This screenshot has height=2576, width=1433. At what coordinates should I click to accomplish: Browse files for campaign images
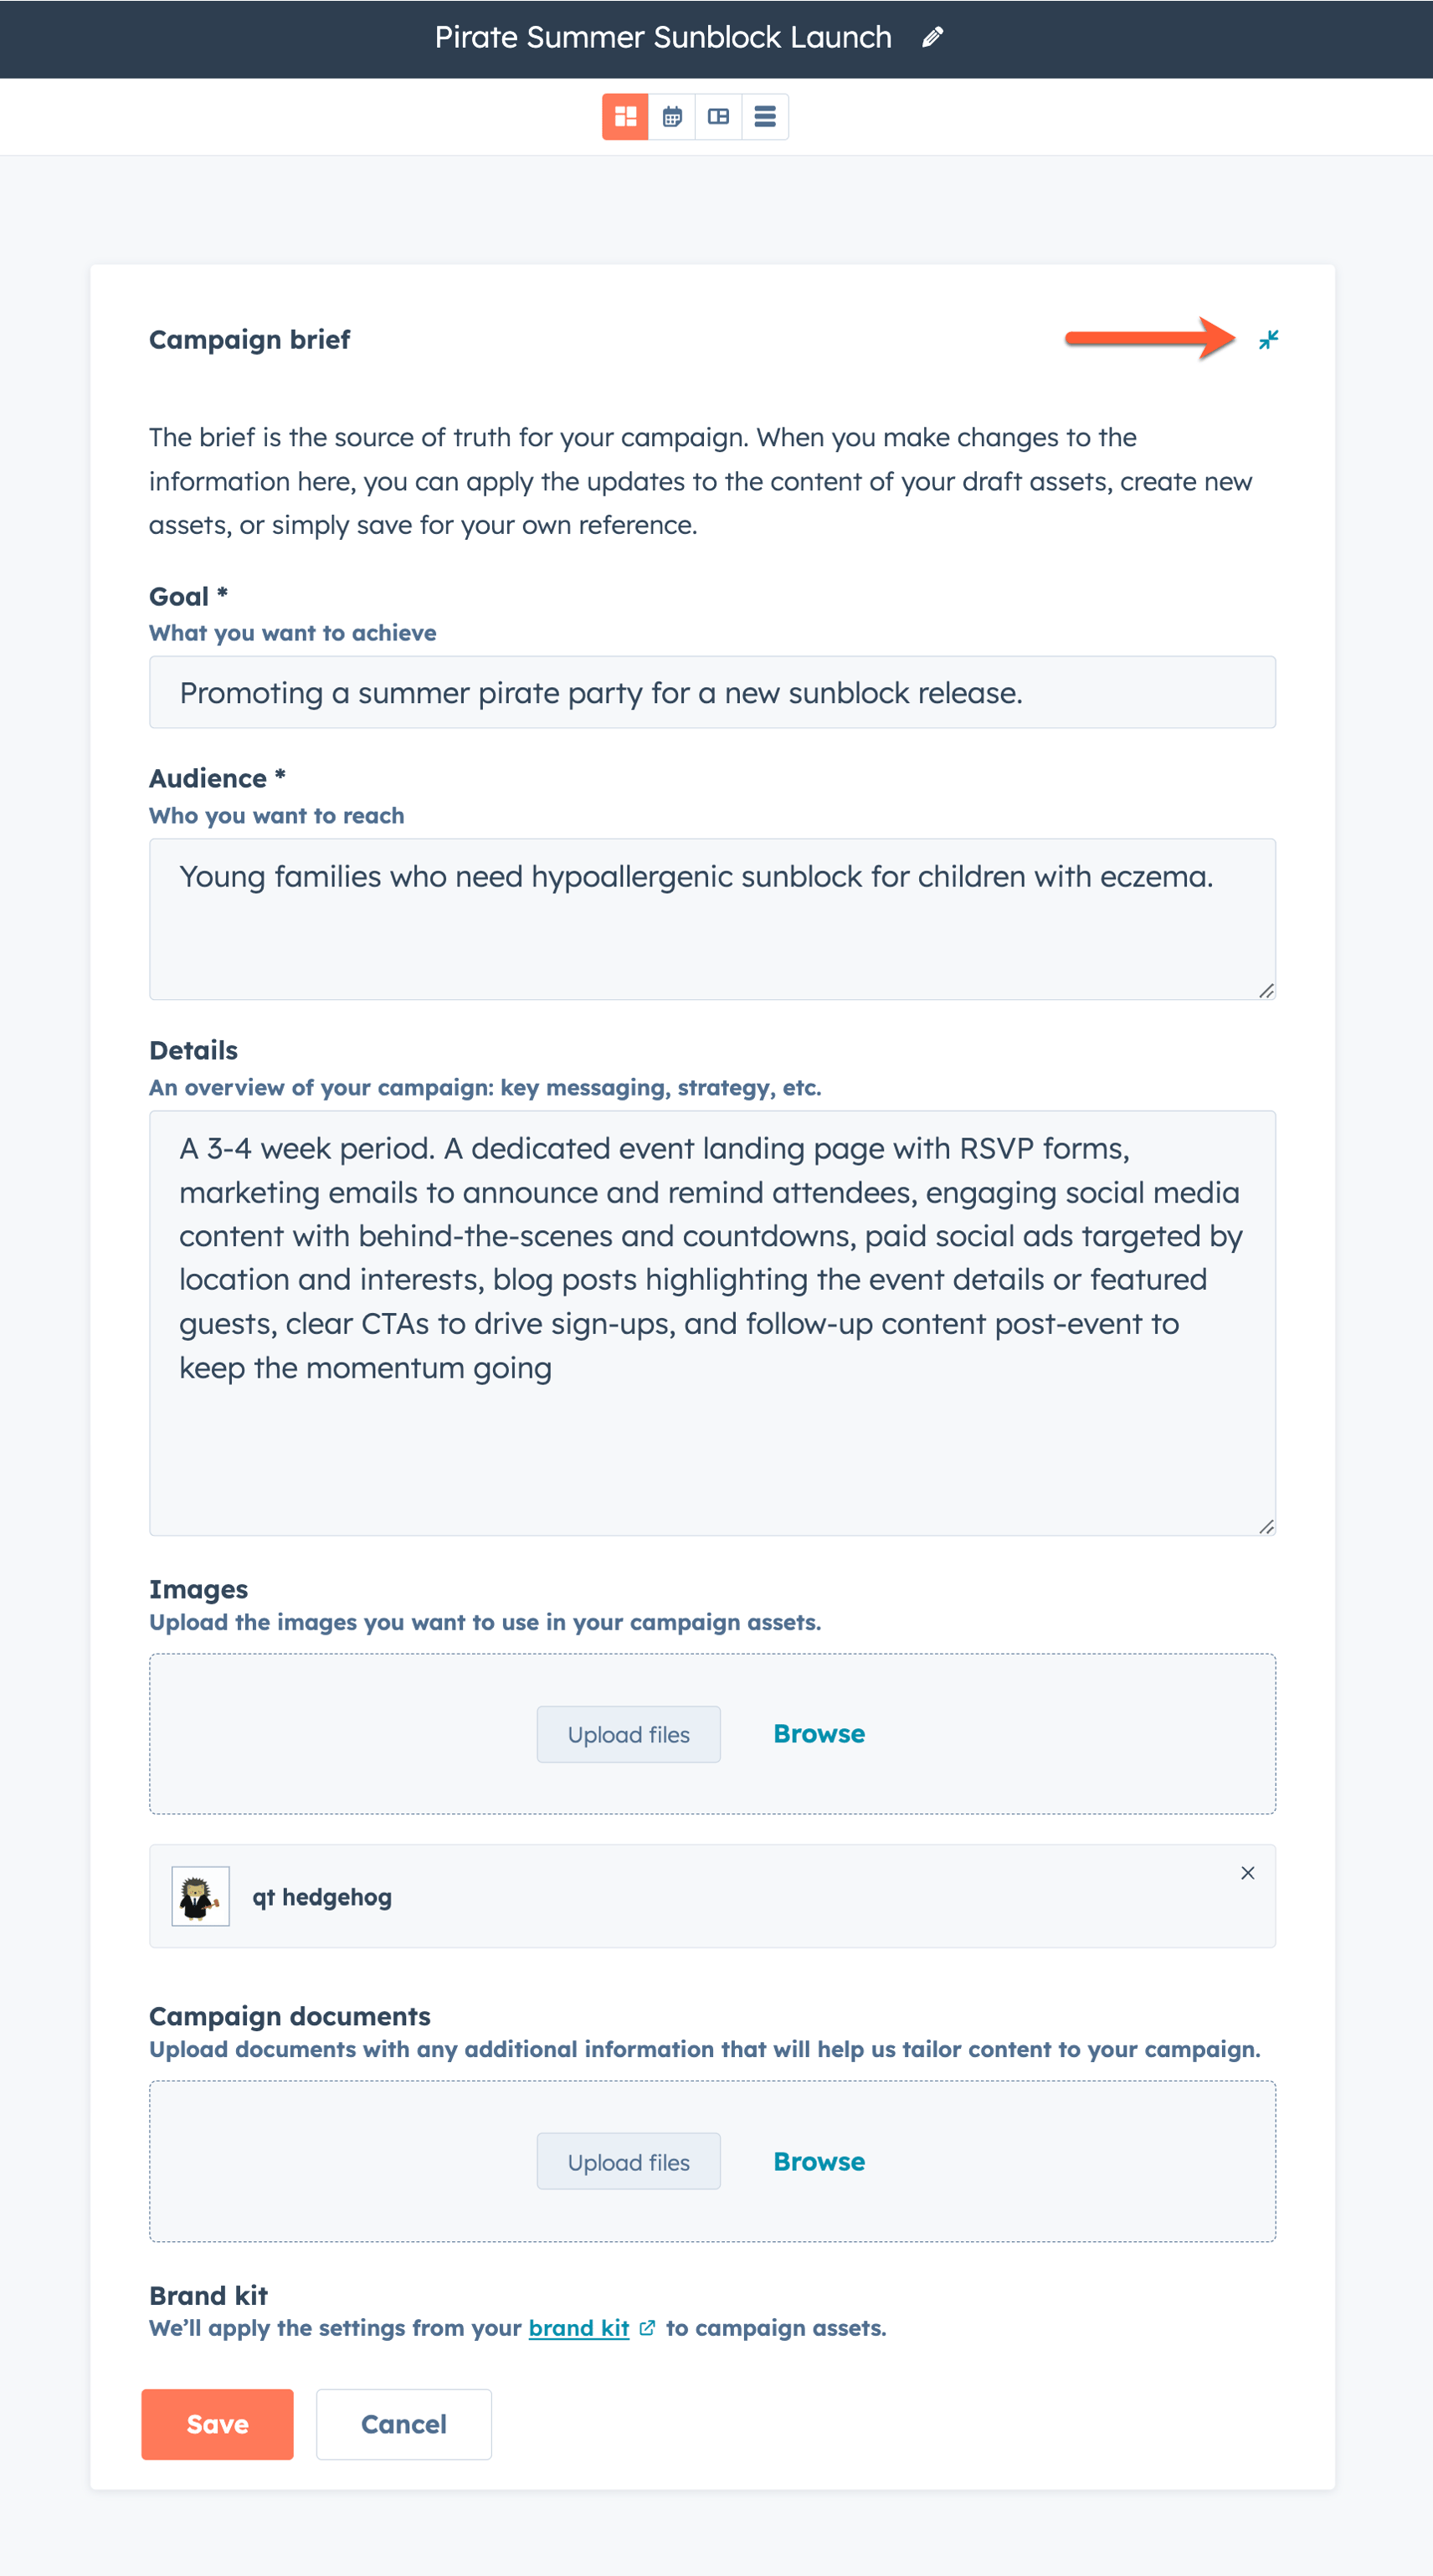point(818,1734)
